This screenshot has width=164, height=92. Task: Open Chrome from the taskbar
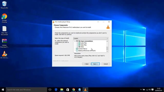coord(74,90)
